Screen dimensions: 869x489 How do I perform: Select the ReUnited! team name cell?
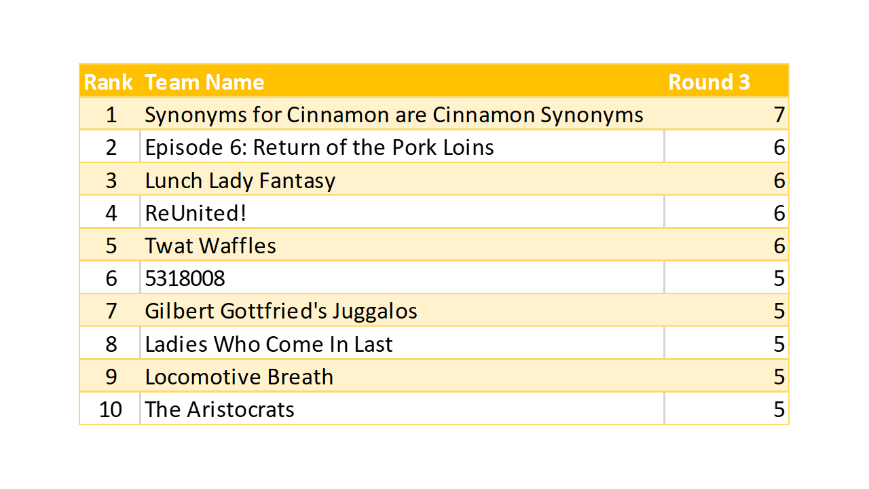[196, 213]
